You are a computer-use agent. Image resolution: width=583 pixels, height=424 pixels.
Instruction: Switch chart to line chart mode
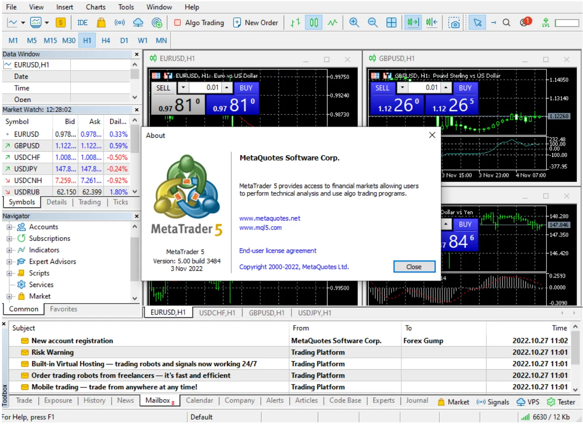[x=332, y=23]
